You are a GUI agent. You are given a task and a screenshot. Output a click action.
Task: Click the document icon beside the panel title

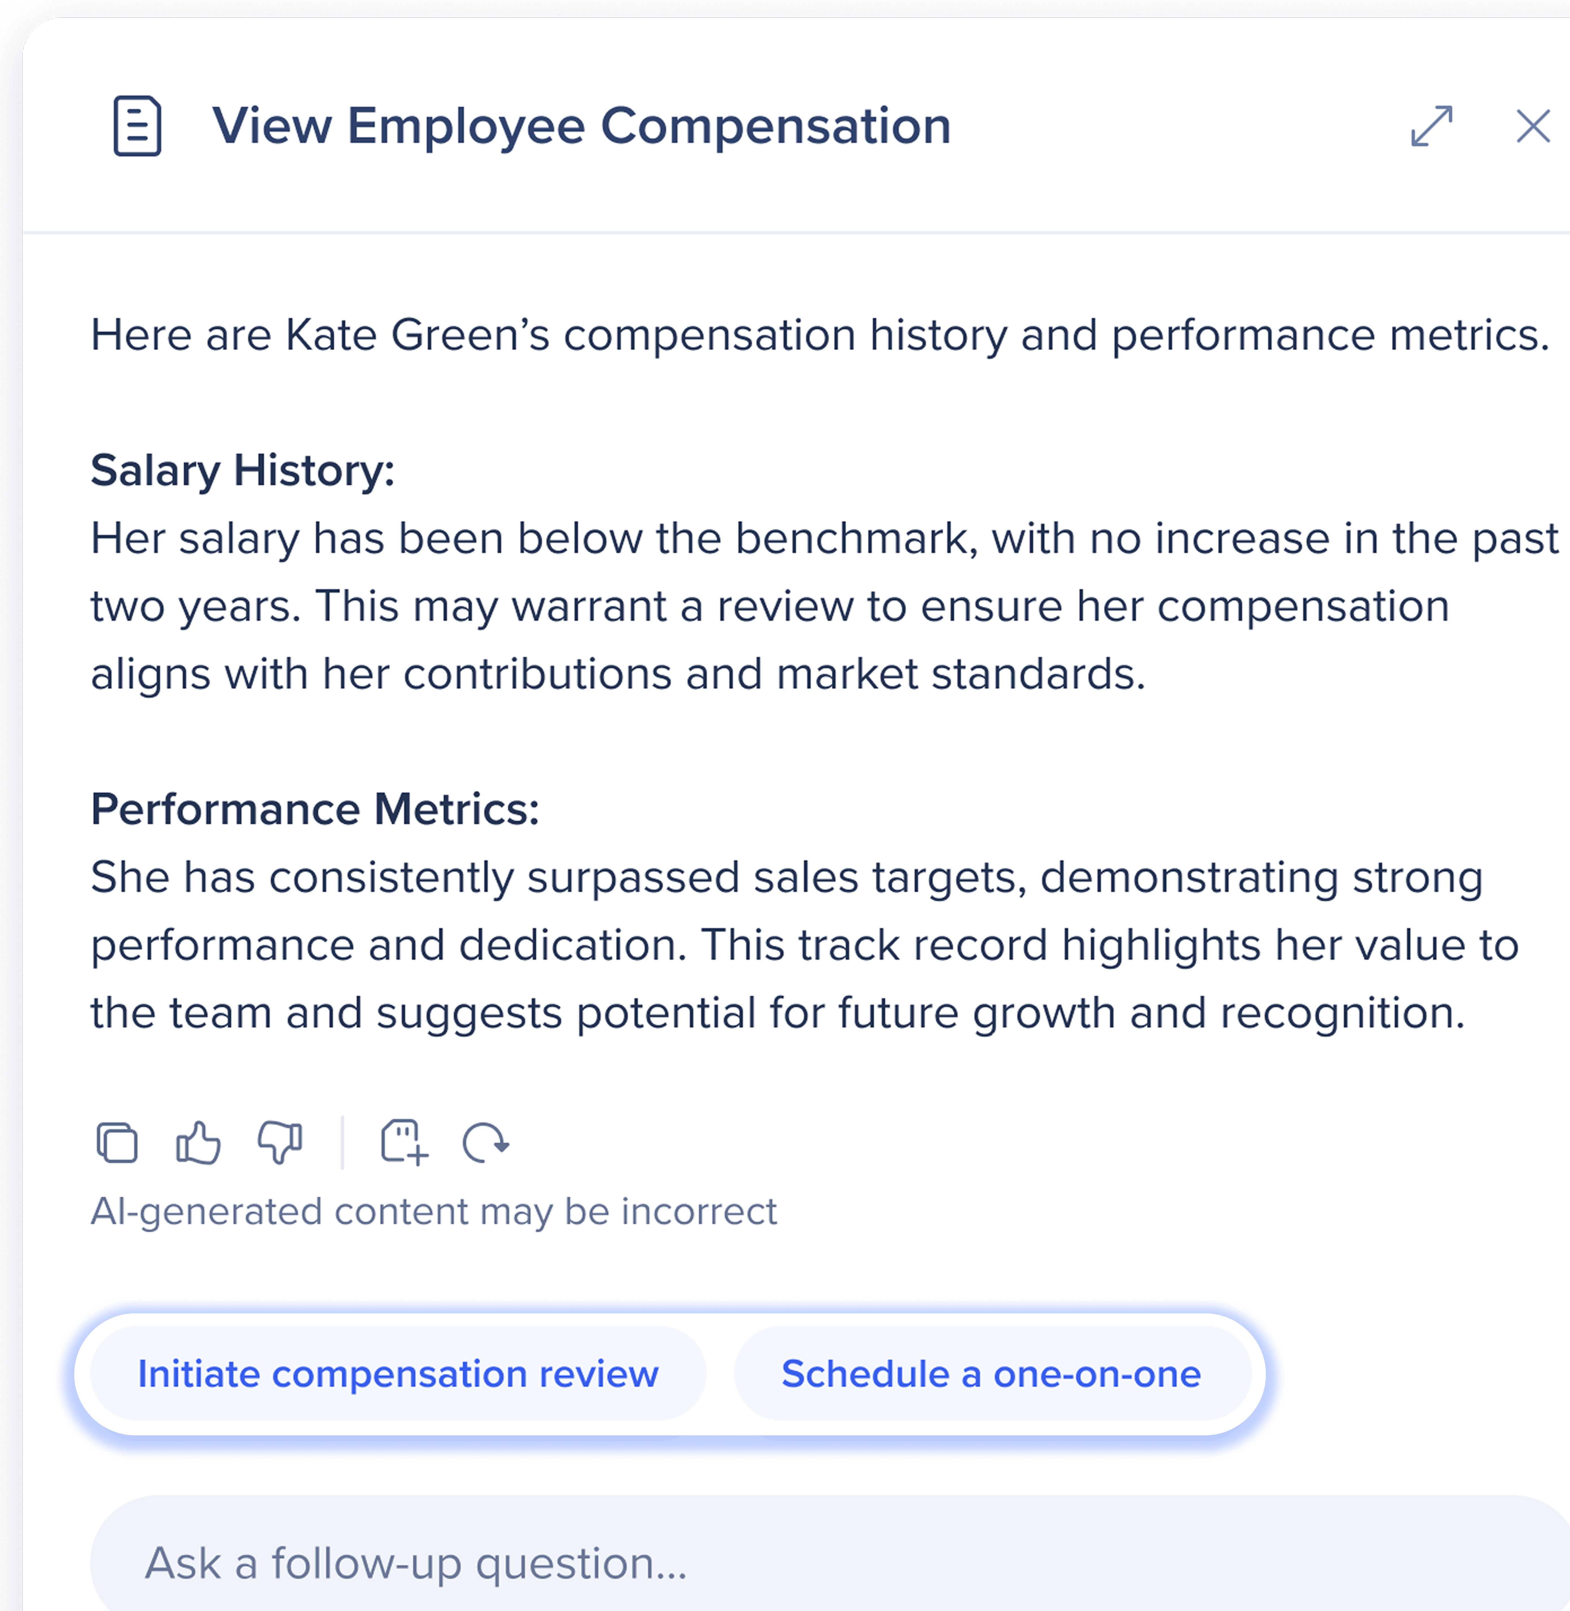point(137,126)
